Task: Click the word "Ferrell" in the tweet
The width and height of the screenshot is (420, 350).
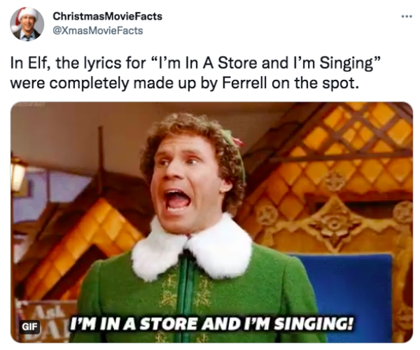Action: point(244,83)
